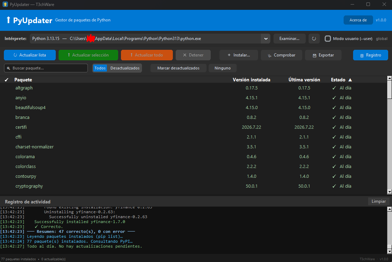
Task: Click the global mode label
Action: [381, 39]
